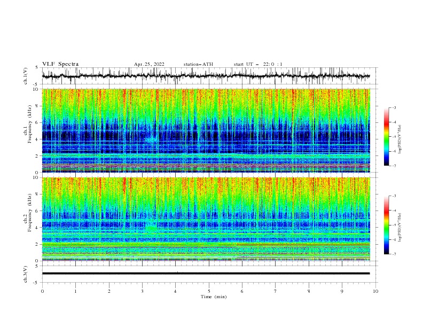Click the ch.2 colorbar "log(PSD)(V²/Hz)" label
This screenshot has width=423, height=327.
401,227
